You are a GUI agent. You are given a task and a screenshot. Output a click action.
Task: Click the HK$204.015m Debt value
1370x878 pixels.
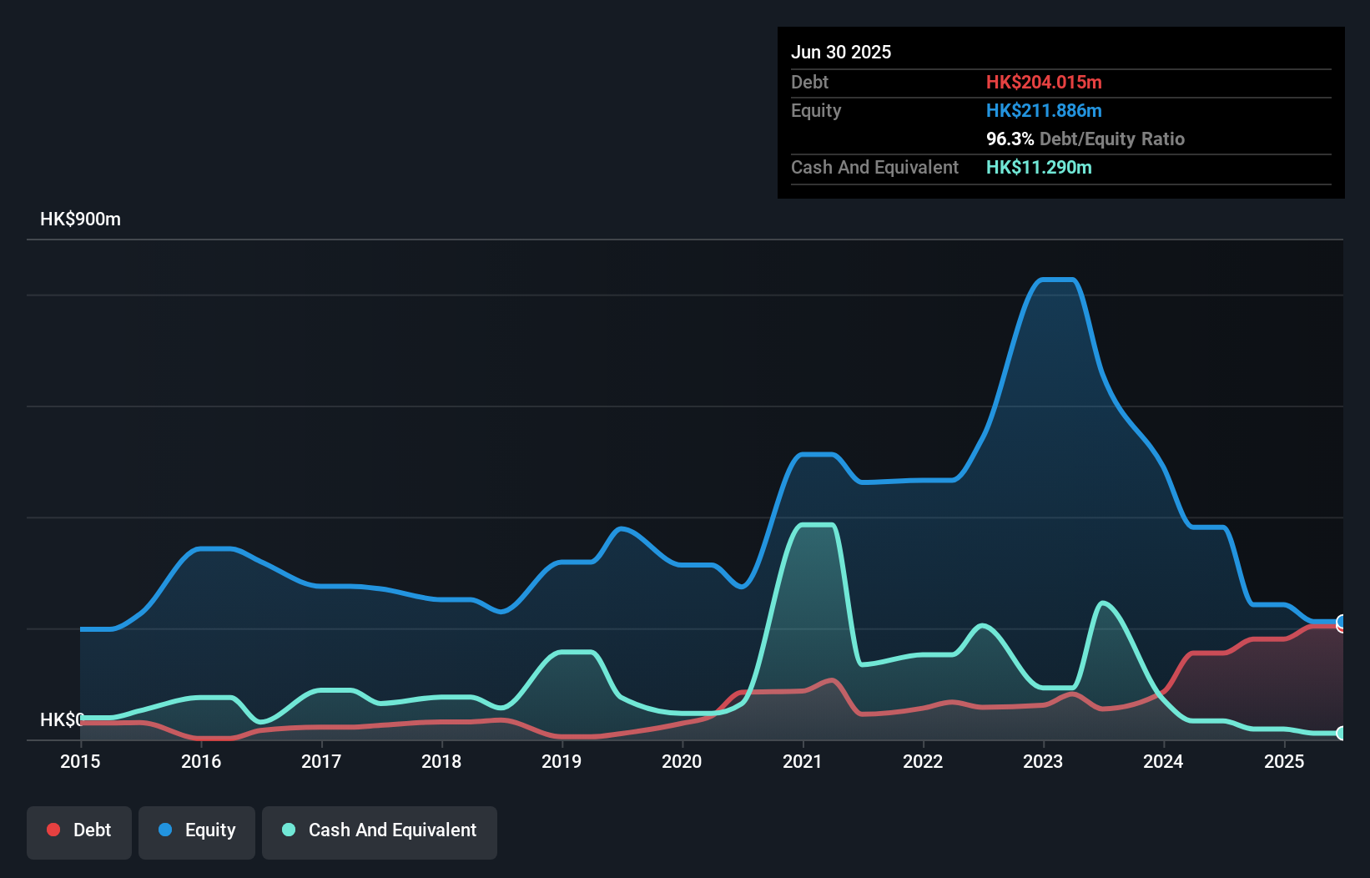[x=1045, y=82]
